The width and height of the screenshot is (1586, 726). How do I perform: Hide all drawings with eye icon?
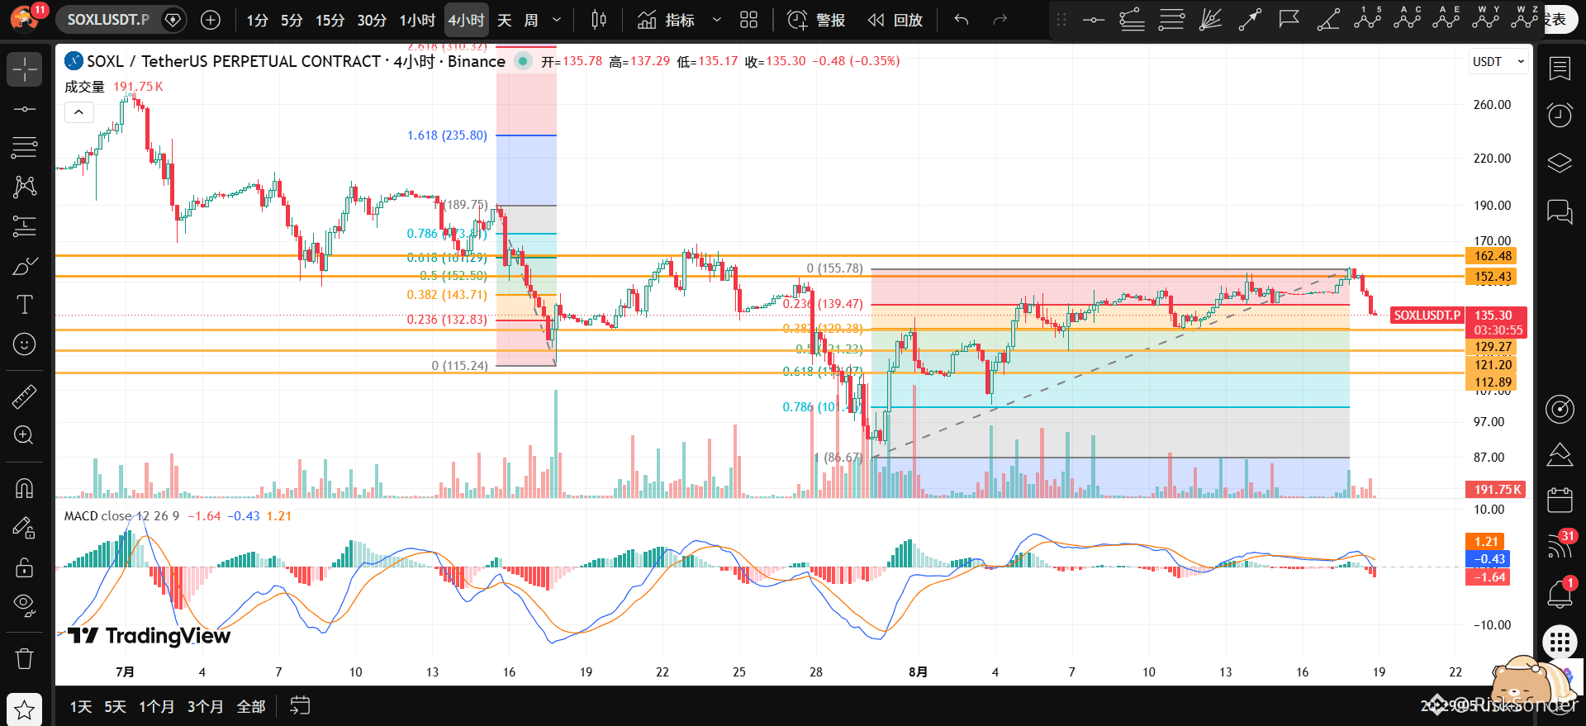(x=25, y=606)
